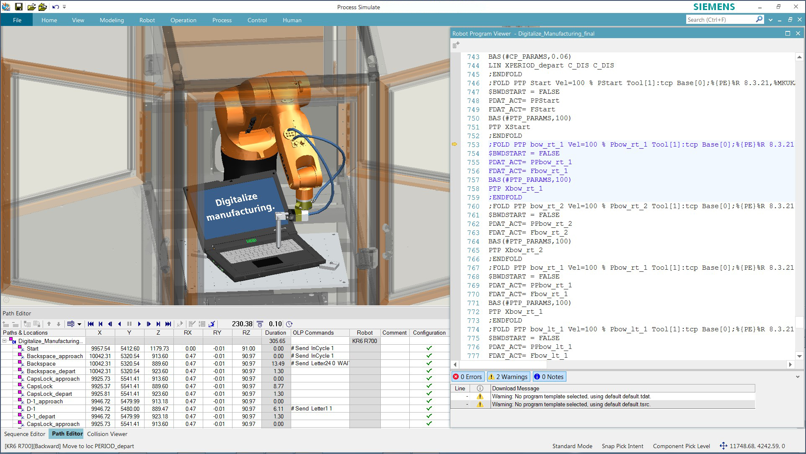Click the Undo icon in the toolbar

[55, 6]
